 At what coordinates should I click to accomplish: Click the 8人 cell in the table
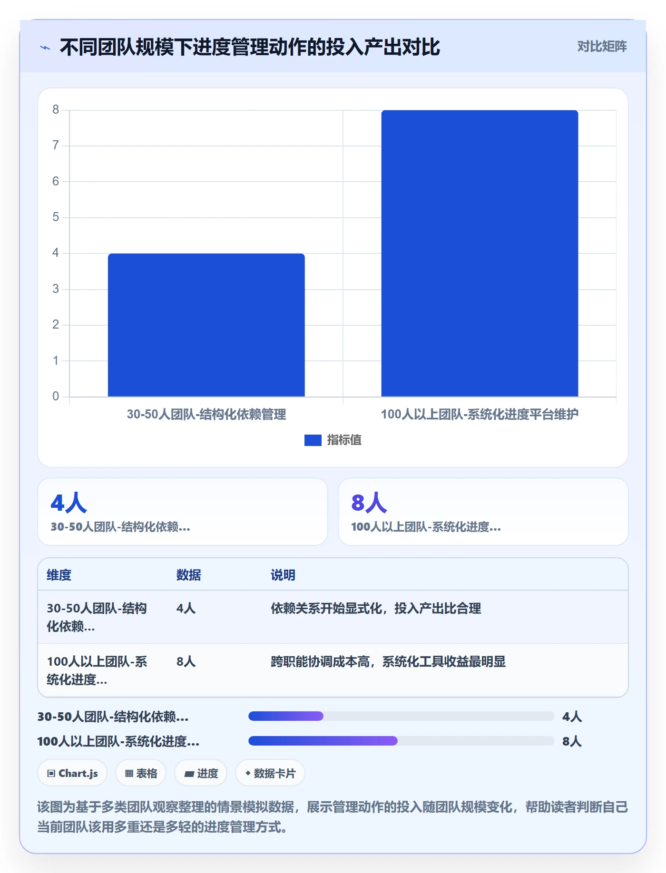[x=186, y=661]
